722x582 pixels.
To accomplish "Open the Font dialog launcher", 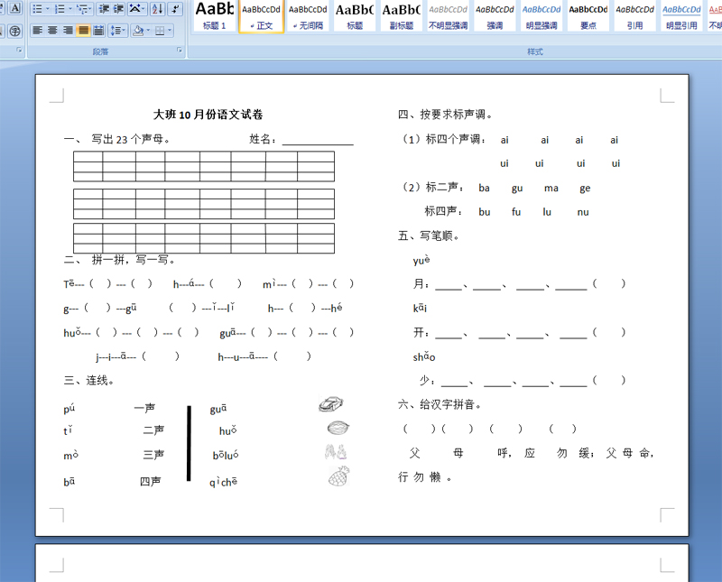I will (19, 50).
